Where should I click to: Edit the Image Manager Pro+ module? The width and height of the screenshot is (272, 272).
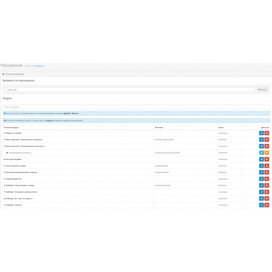coord(261,179)
